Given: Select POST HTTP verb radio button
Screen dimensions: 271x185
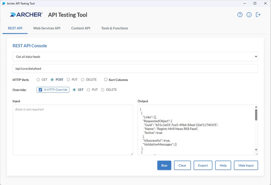Looking at the screenshot, I should (52, 80).
